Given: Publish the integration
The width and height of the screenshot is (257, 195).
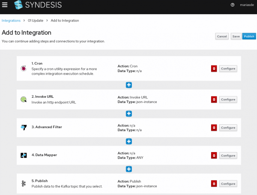Looking at the screenshot, I should [x=248, y=36].
